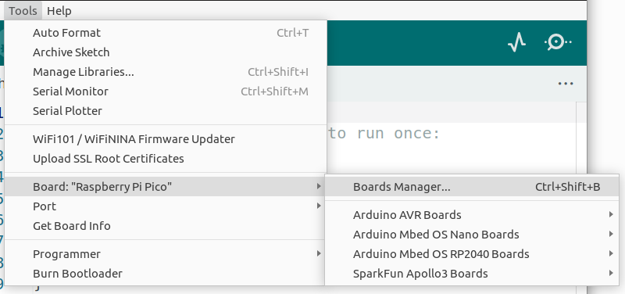This screenshot has height=294, width=625.
Task: Expand Arduino AVR Boards list
Action: click(x=472, y=215)
